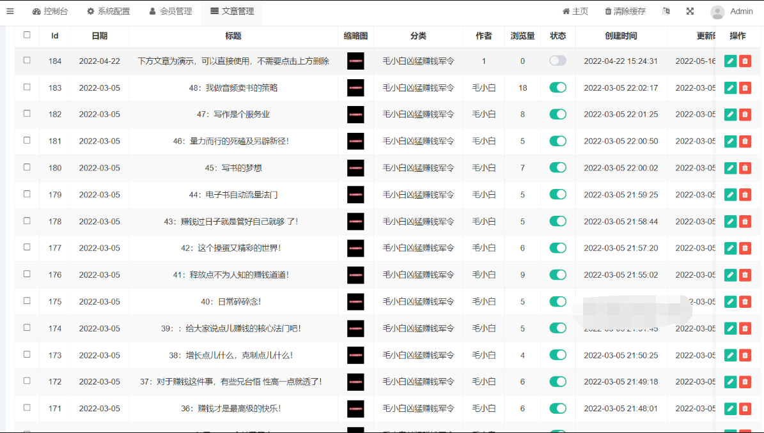The width and height of the screenshot is (764, 433).
Task: Switch to the 会员管理 menu
Action: 170,11
